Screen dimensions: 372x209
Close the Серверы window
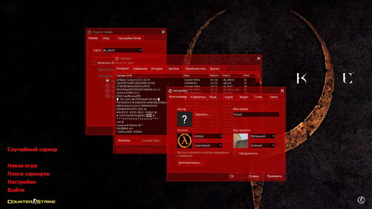tap(258, 59)
